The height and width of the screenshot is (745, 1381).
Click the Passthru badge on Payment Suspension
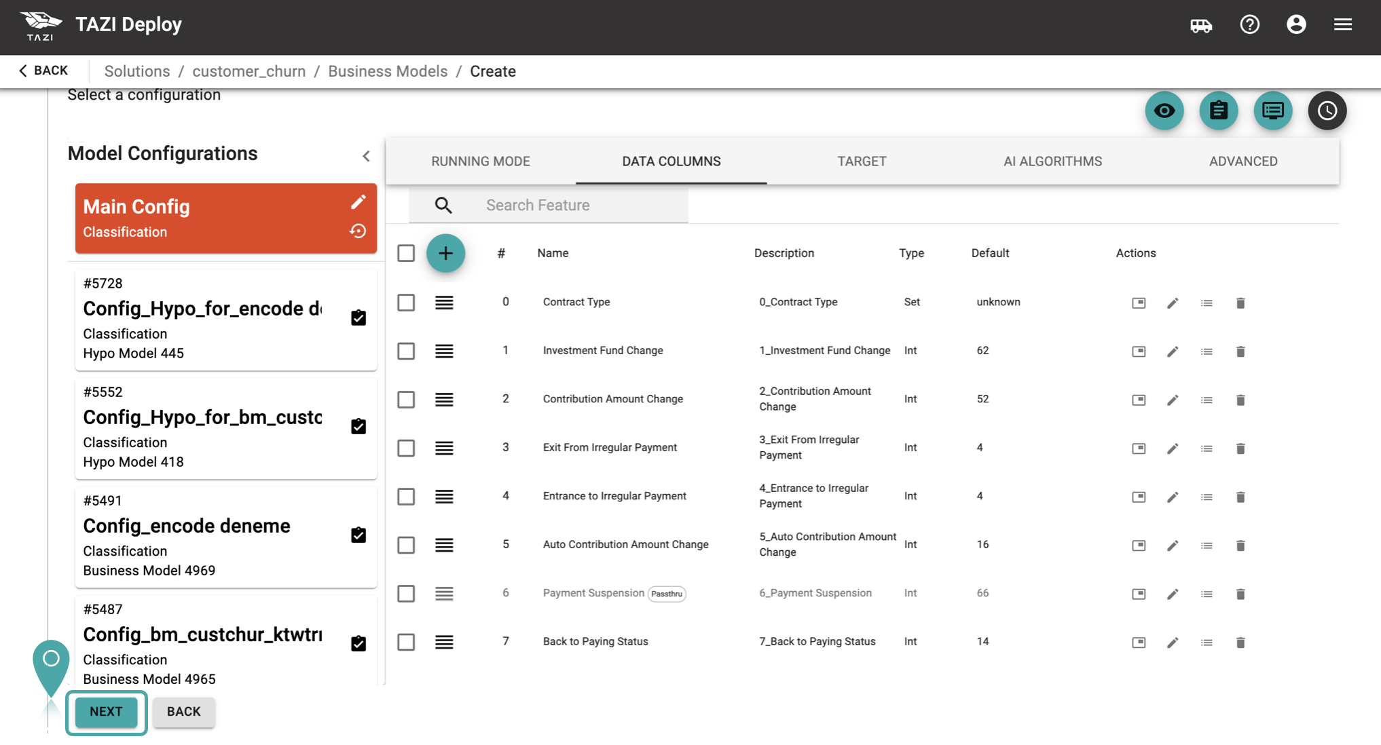point(667,594)
